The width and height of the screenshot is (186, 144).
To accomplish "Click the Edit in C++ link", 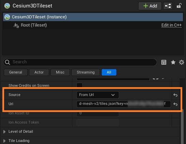I will point(171,25).
